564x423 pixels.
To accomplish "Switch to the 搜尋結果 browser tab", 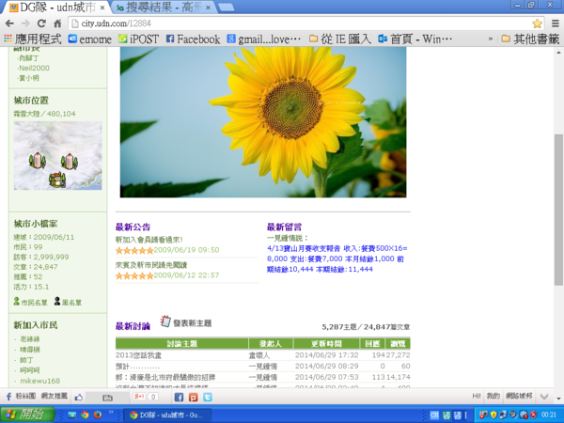I will [x=160, y=7].
